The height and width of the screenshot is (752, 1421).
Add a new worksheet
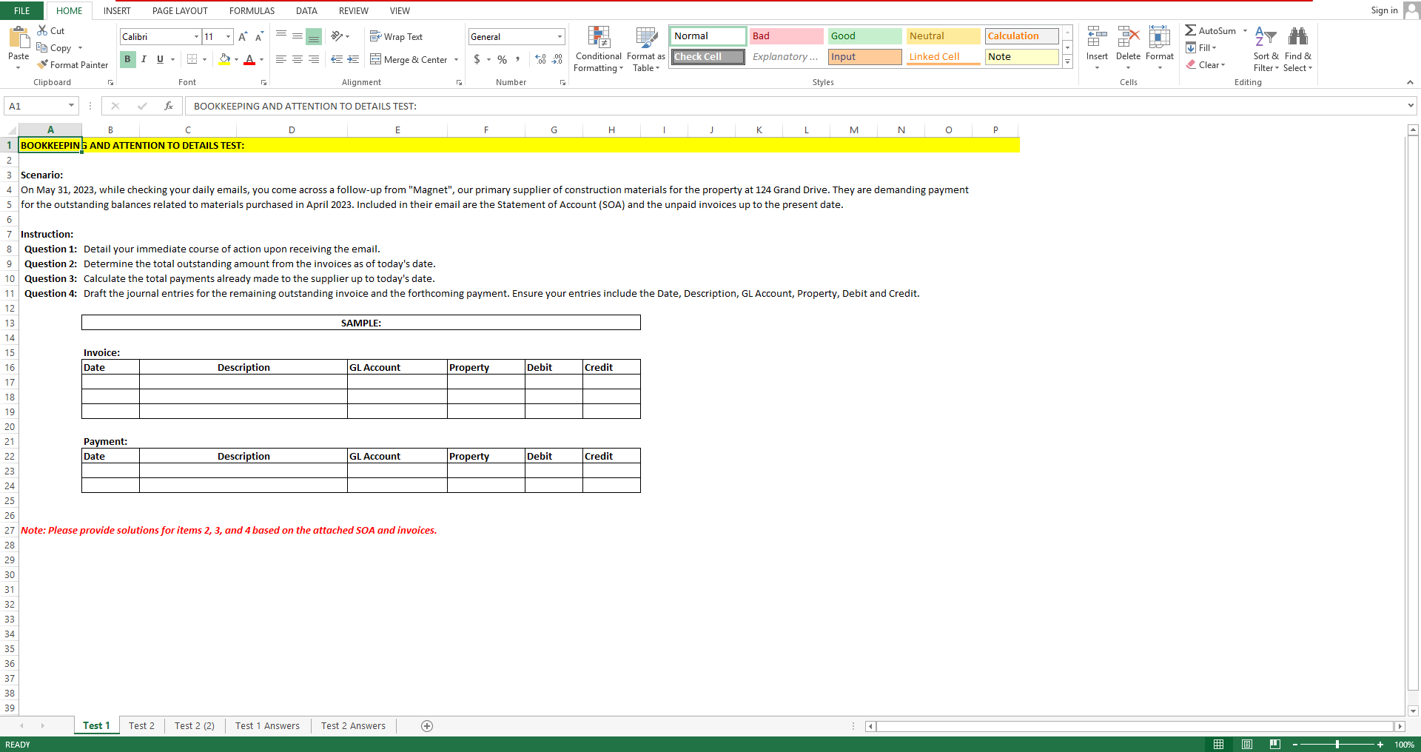point(427,726)
